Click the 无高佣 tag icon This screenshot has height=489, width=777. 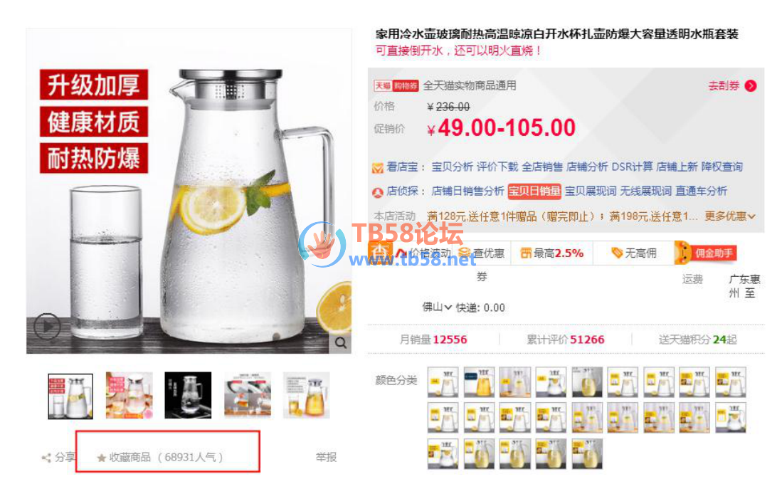point(616,253)
